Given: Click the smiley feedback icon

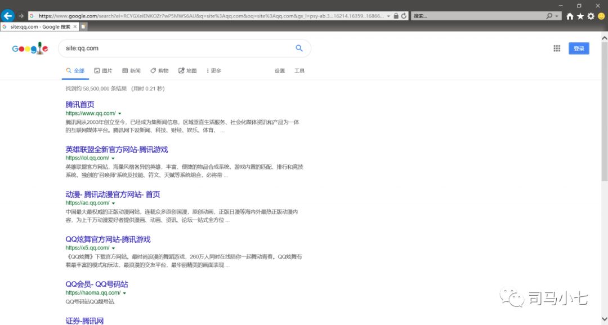Looking at the screenshot, I should (601, 16).
